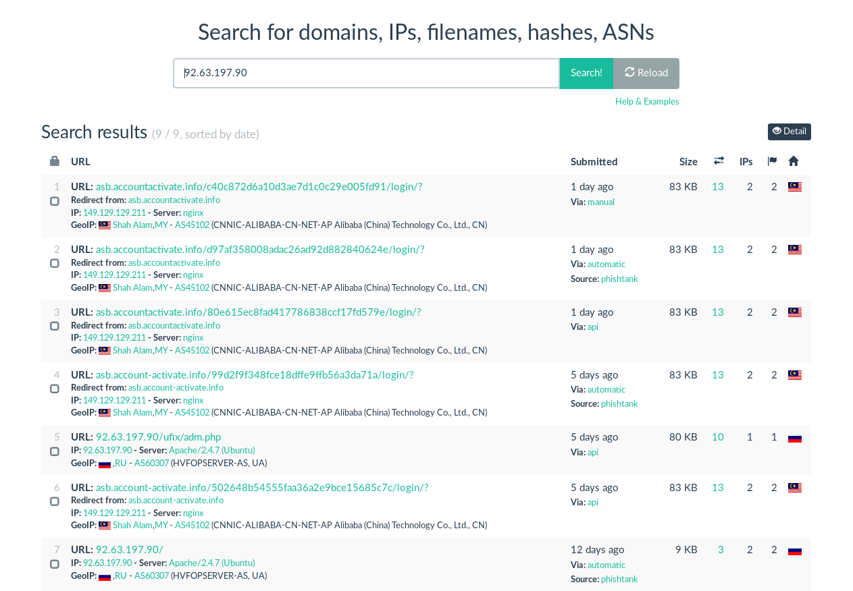Click AS60307 link in row 5
The image size is (853, 591).
(151, 463)
